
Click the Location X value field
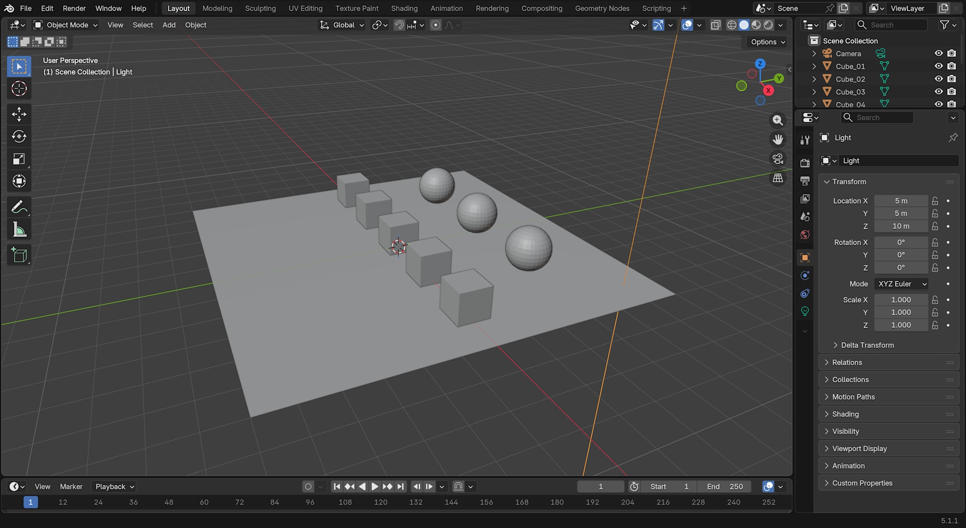pyautogui.click(x=900, y=201)
